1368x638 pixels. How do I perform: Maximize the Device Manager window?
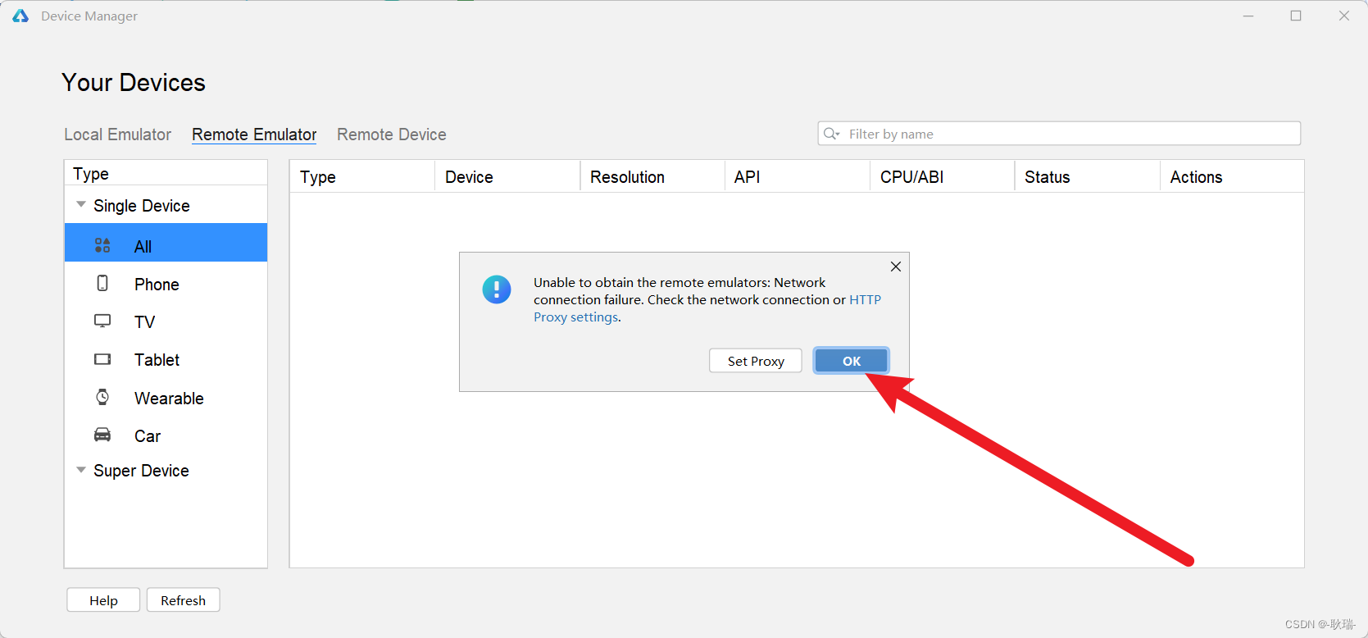point(1296,16)
